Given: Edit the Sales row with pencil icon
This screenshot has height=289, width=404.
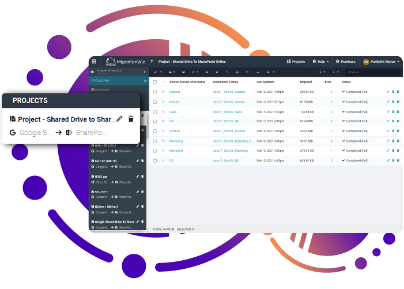Looking at the screenshot, I should 388,112.
